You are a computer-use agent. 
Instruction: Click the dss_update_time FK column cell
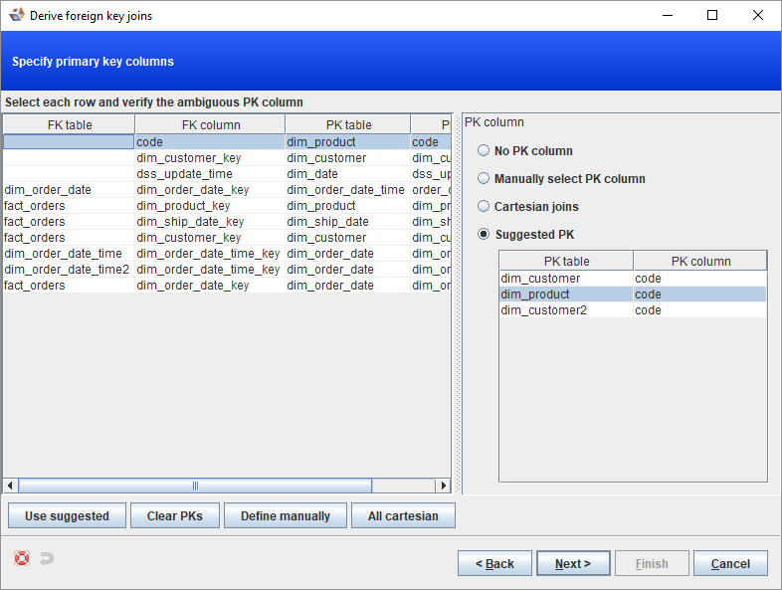click(210, 173)
